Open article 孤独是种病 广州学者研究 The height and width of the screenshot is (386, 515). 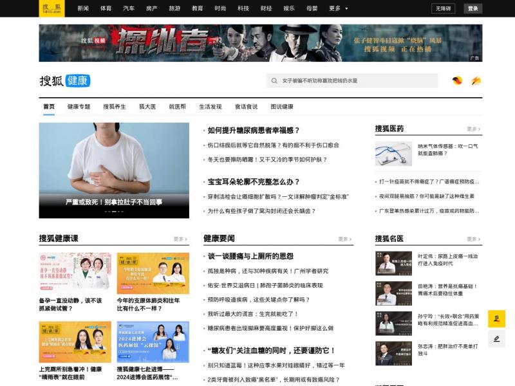268,271
